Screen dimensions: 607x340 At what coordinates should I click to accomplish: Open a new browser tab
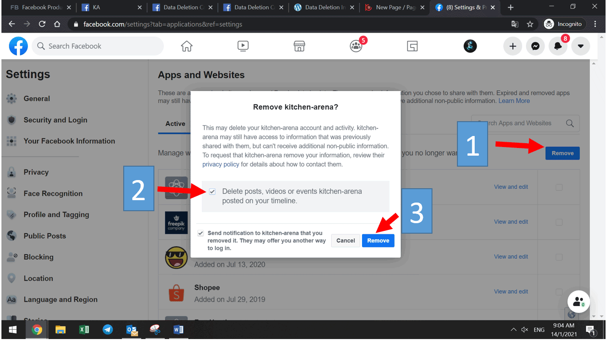[510, 7]
